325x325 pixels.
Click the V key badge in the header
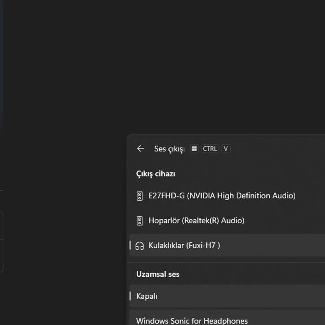click(x=226, y=149)
